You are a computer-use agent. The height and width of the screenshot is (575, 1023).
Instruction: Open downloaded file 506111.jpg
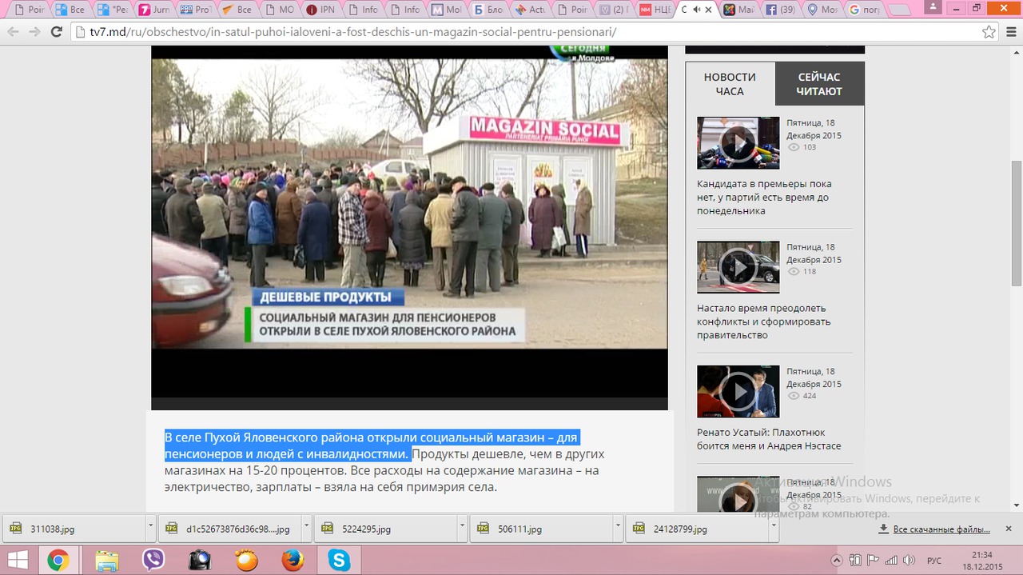(x=542, y=529)
